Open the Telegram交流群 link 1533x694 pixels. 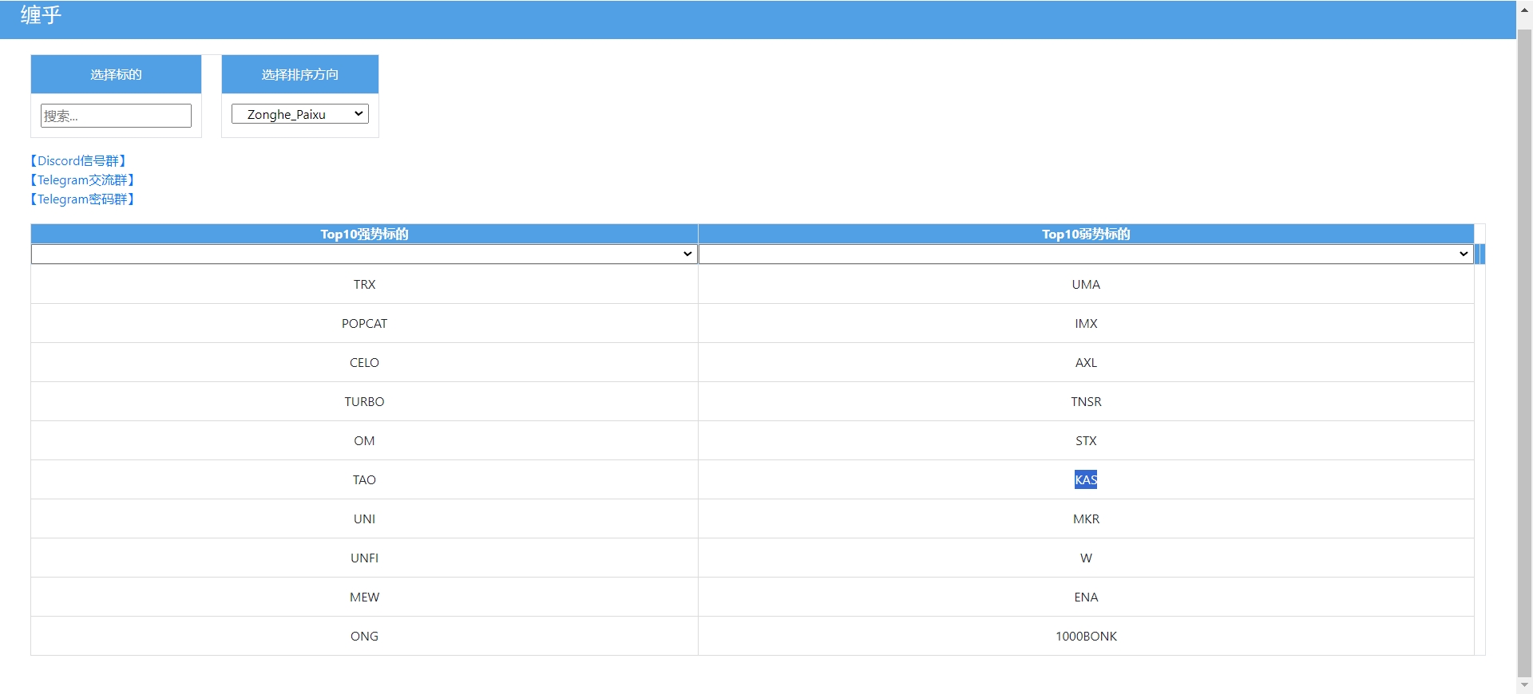tap(82, 180)
